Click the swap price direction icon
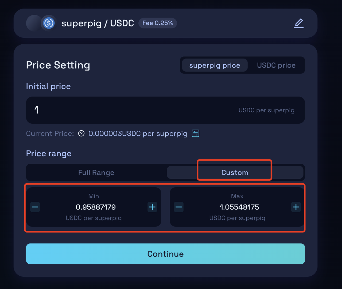Image resolution: width=342 pixels, height=289 pixels. [196, 133]
